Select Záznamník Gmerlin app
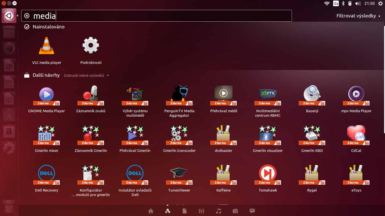385x216 pixels. [91, 139]
